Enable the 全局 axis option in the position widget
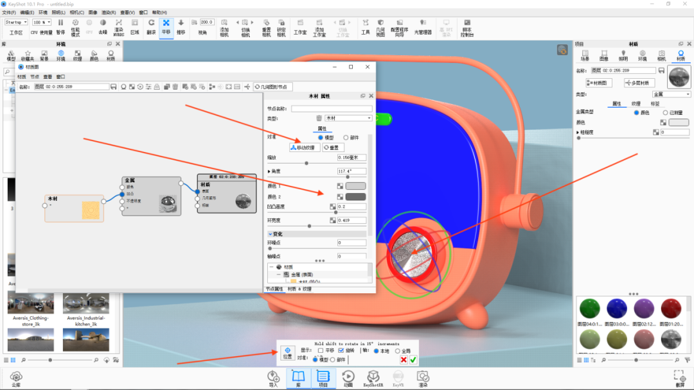This screenshot has height=390, width=694. (x=397, y=350)
